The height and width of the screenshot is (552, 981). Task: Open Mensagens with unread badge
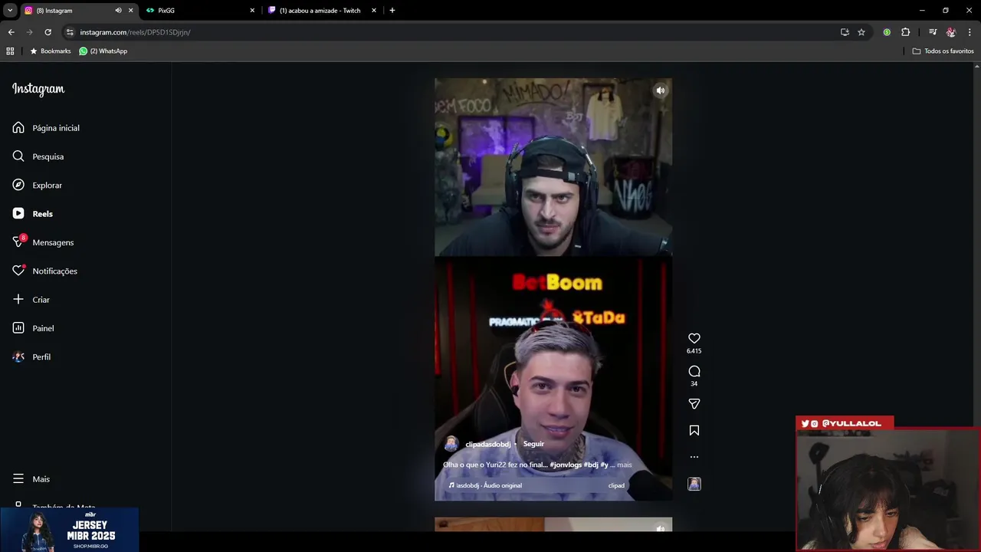[43, 242]
